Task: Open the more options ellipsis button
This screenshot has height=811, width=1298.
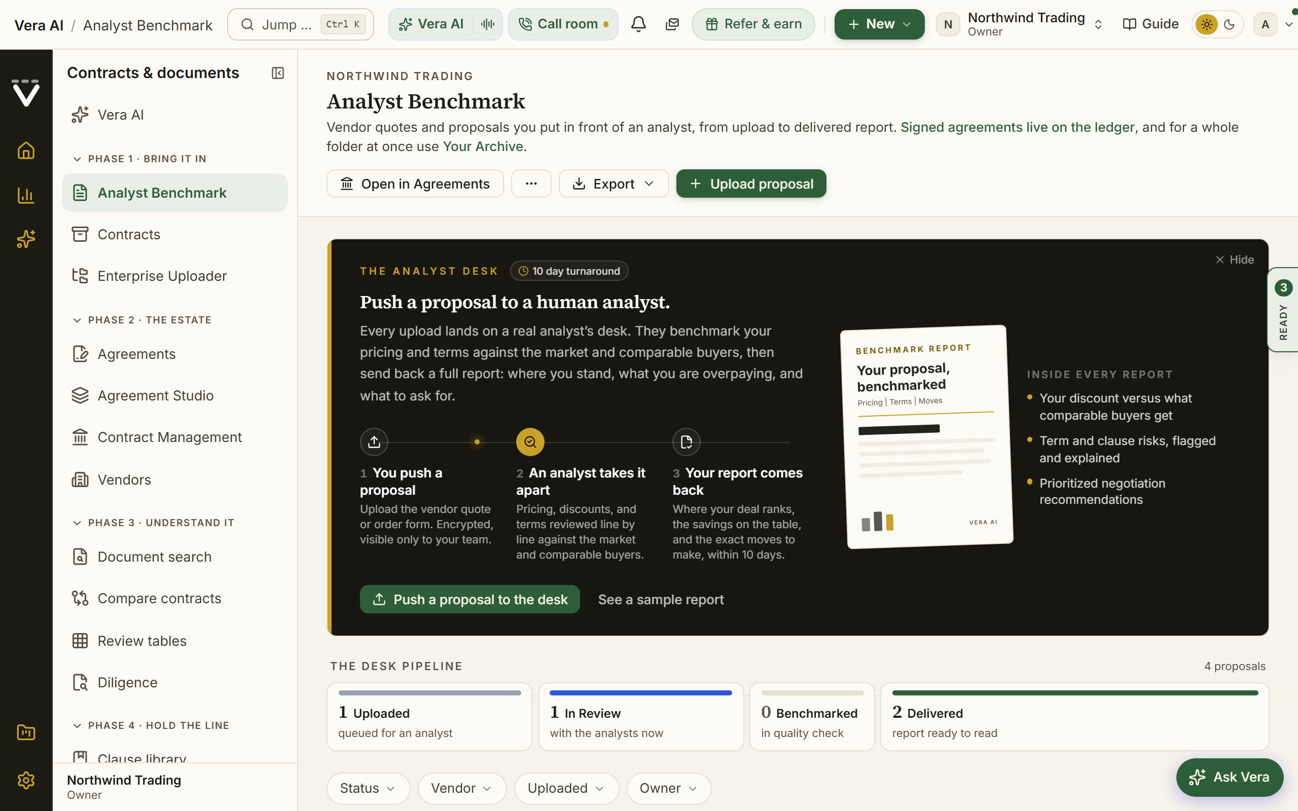Action: pyautogui.click(x=531, y=184)
